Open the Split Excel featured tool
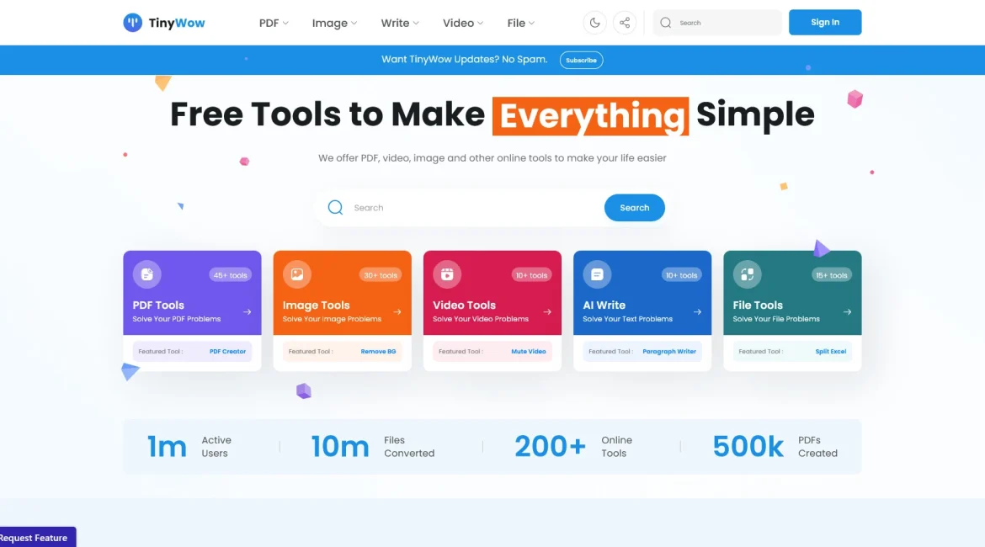The image size is (985, 547). click(830, 352)
